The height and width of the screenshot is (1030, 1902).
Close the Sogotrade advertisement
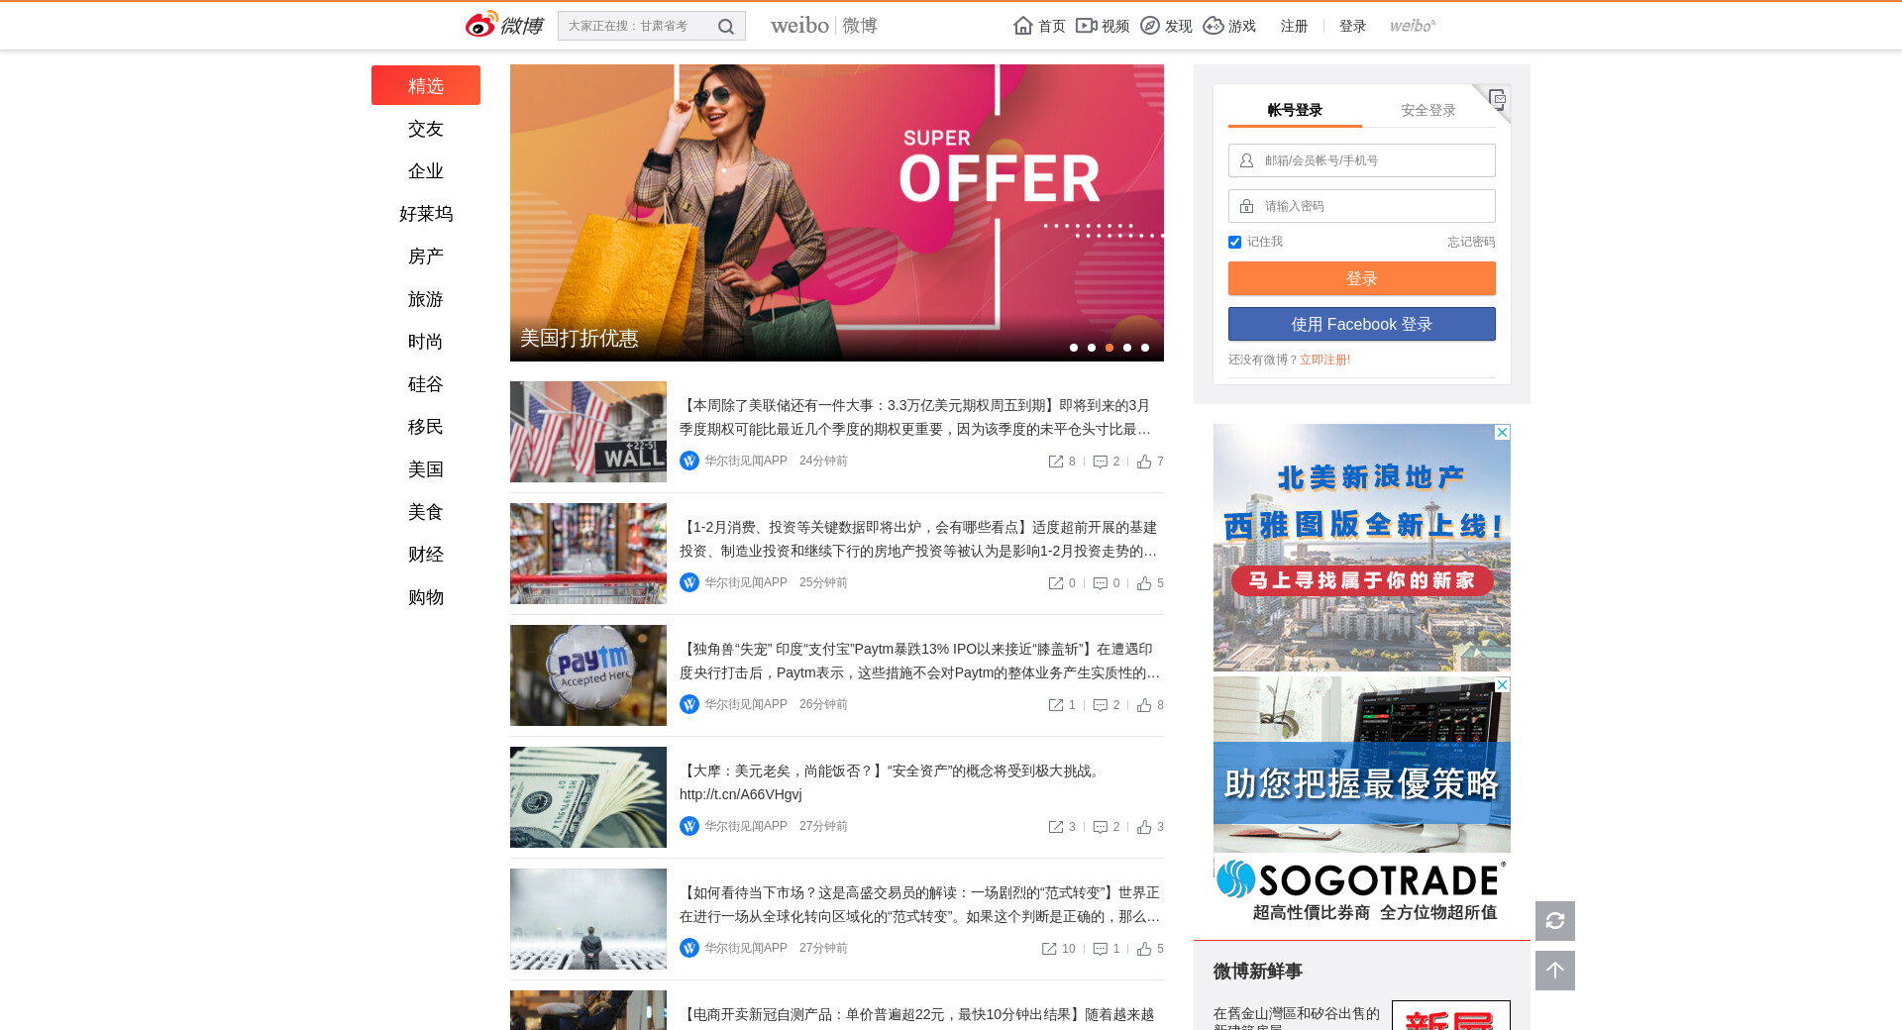[x=1503, y=684]
